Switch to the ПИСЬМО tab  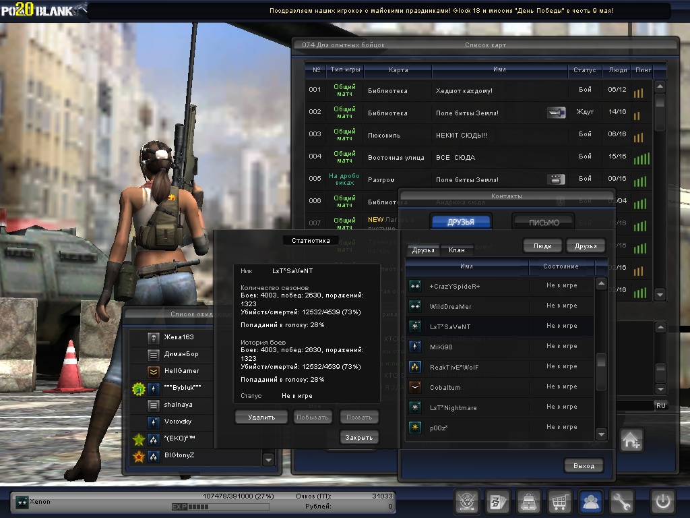[544, 223]
